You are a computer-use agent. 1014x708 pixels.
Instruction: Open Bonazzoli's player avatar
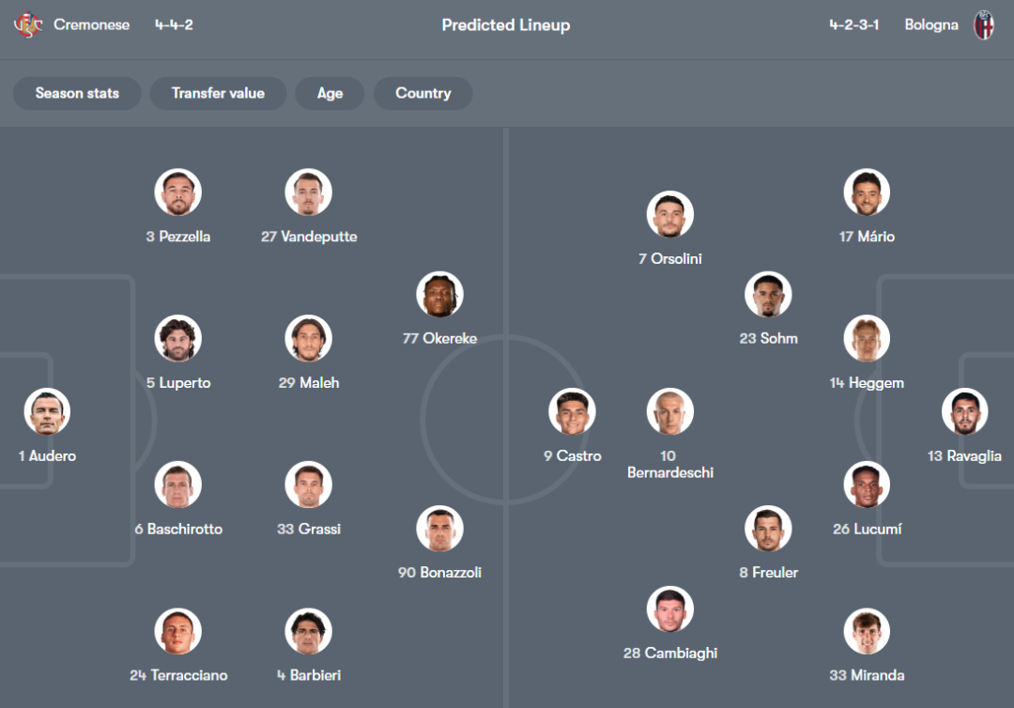tap(439, 529)
